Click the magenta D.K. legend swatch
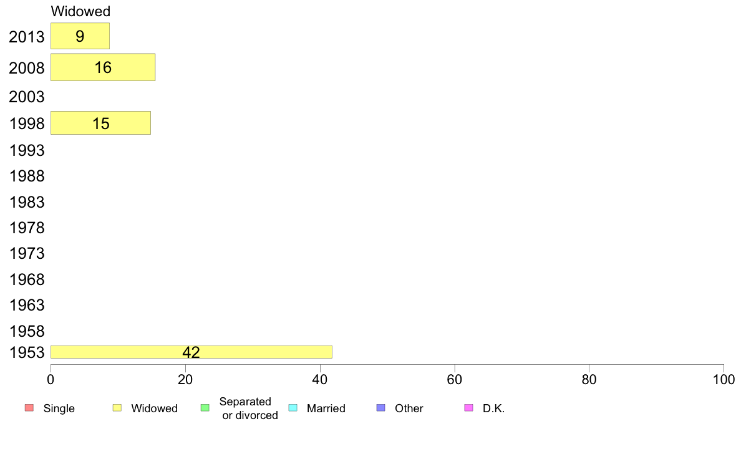Screen dimensions: 741x459 (469, 407)
